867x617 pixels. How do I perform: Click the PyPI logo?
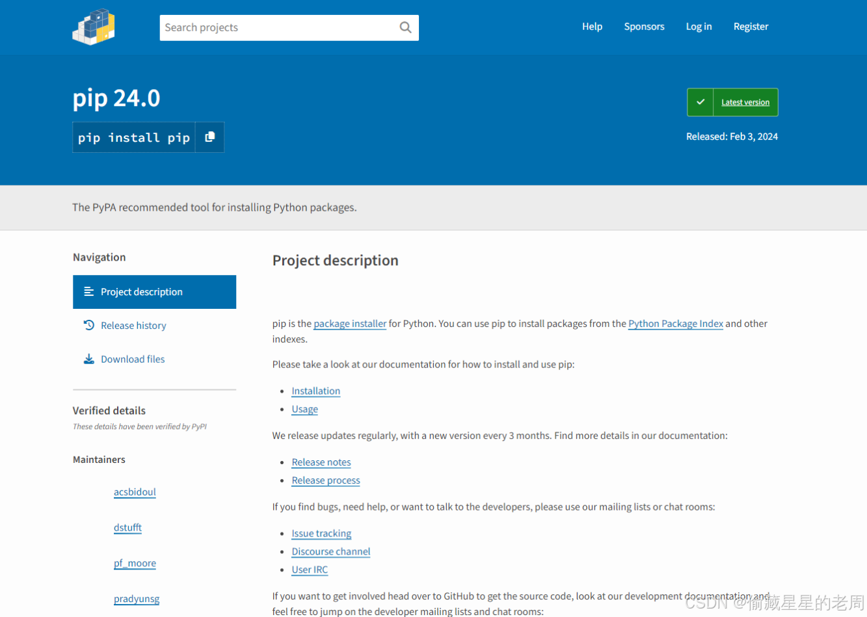tap(94, 27)
